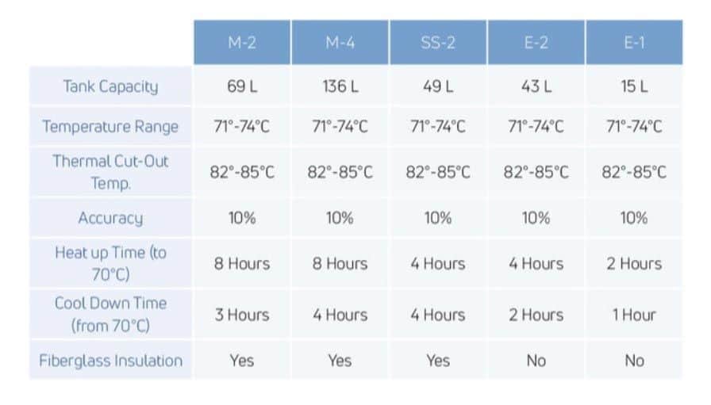This screenshot has width=711, height=405.
Task: Select the 3 Hours cool down cell
Action: 242,315
